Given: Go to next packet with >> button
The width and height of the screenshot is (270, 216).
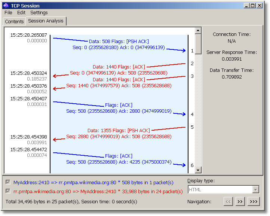Looking at the screenshot, I should [240, 201].
